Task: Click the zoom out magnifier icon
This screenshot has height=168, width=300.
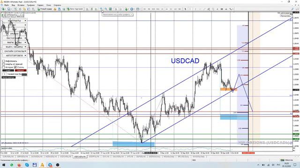Action: tap(106, 9)
